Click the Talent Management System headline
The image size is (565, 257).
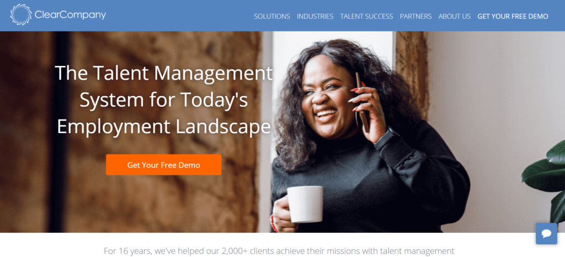(x=164, y=100)
